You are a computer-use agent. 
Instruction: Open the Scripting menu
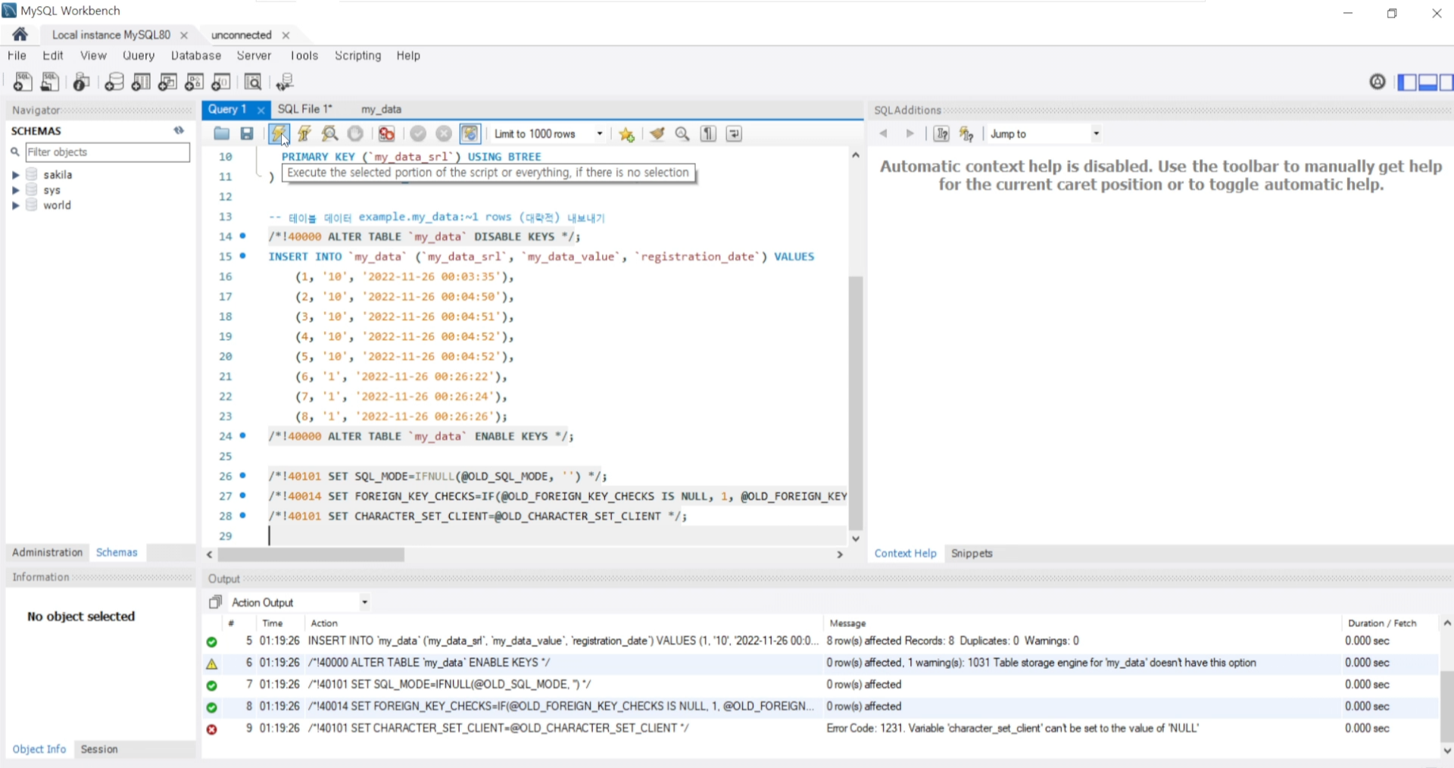click(x=358, y=56)
